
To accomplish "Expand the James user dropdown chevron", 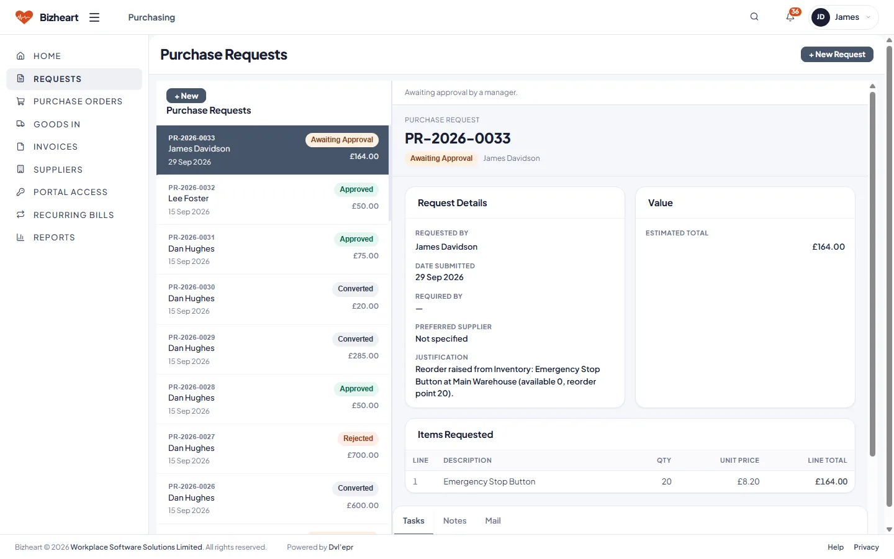I will coord(868,17).
